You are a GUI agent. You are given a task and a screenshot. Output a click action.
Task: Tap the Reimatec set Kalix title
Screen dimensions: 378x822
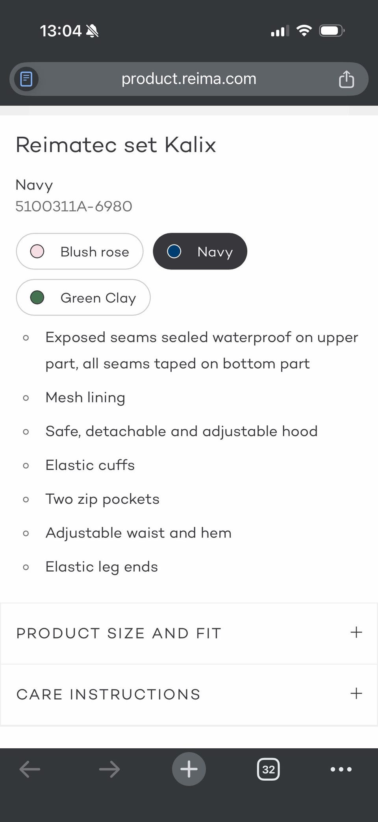(116, 145)
